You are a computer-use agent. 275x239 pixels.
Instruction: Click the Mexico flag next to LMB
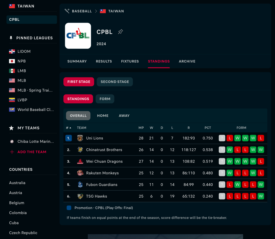tap(12, 71)
